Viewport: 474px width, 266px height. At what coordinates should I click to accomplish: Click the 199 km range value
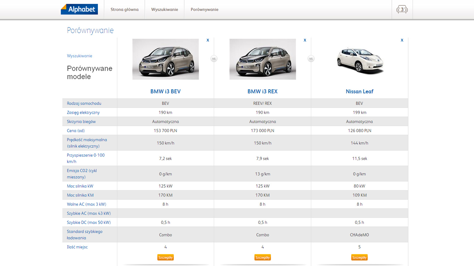click(359, 113)
